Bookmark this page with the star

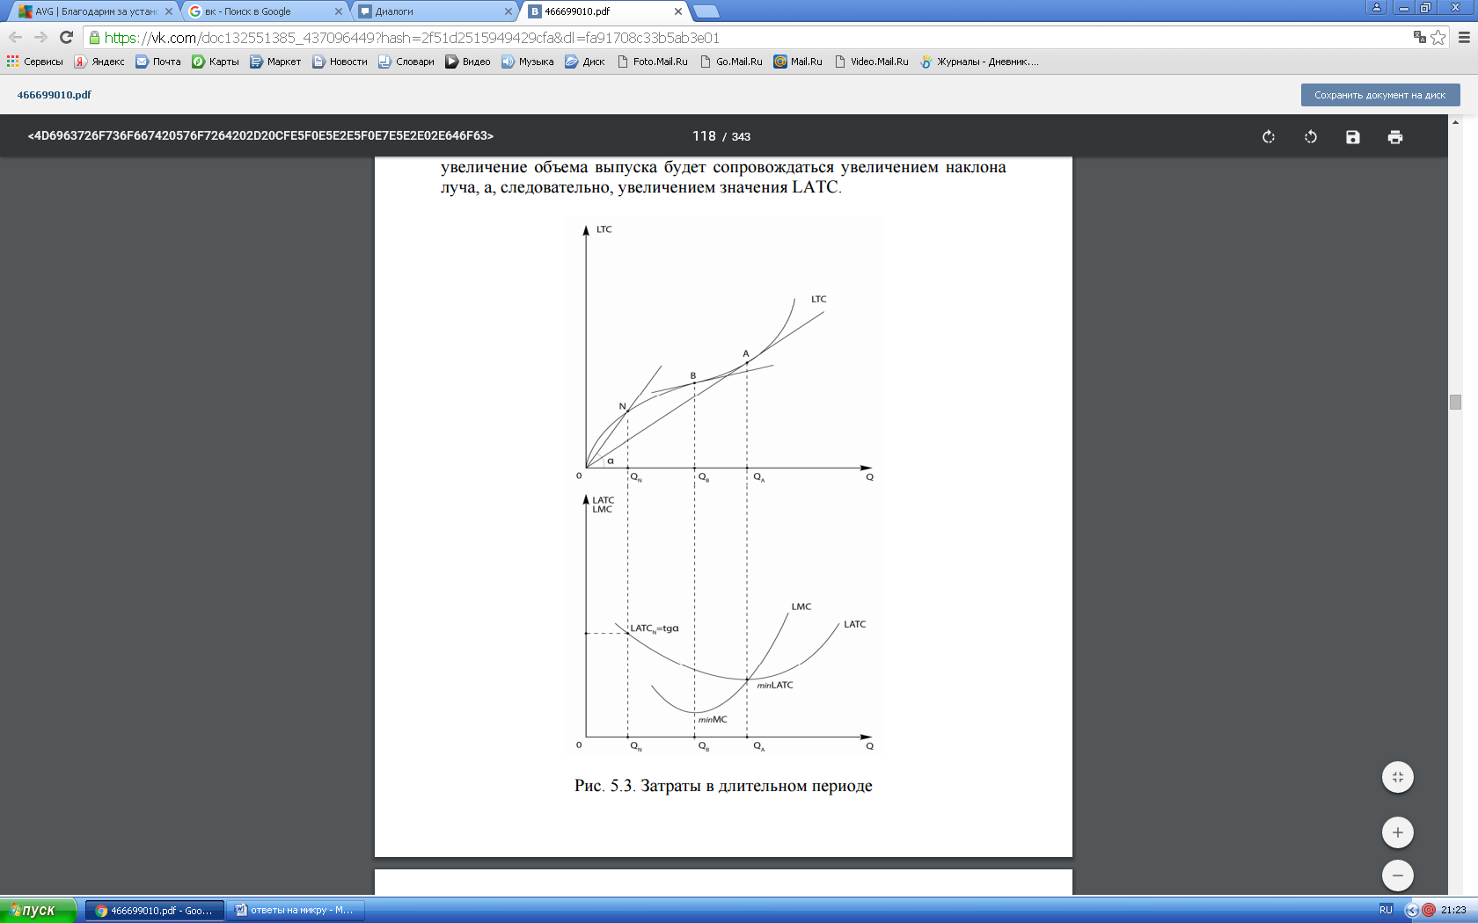(x=1438, y=37)
